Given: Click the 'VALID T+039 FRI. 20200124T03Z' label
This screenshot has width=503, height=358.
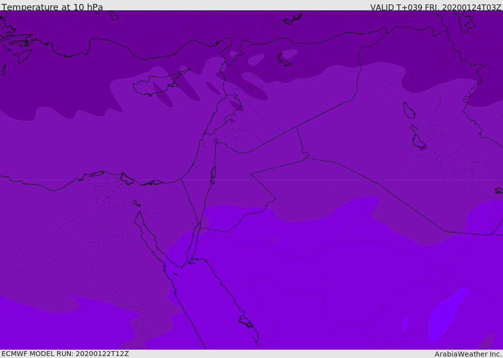Looking at the screenshot, I should tap(436, 7).
